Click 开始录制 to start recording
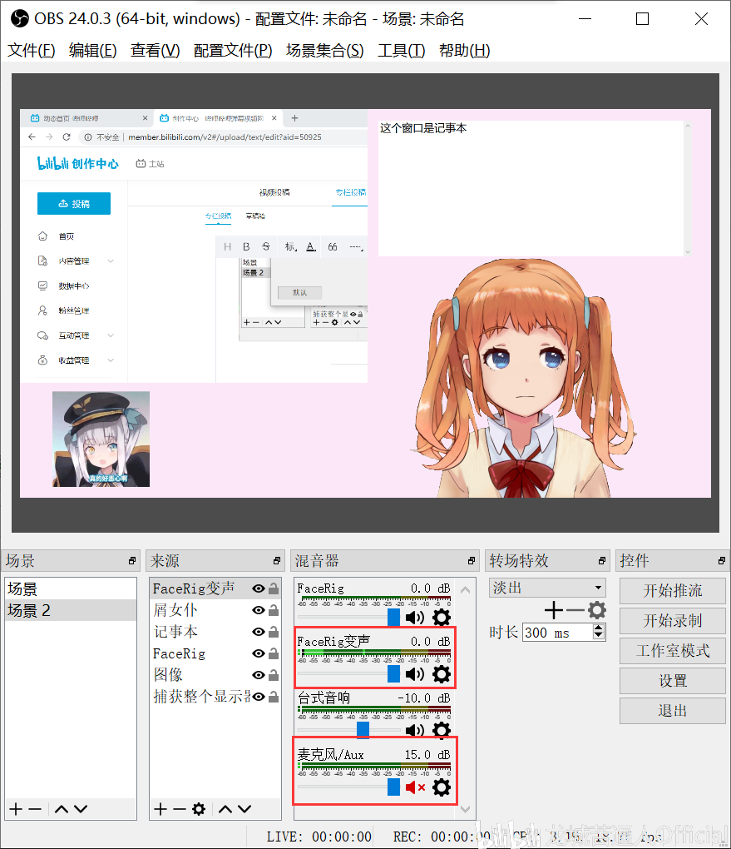Screen dimensions: 731x849 coord(673,620)
